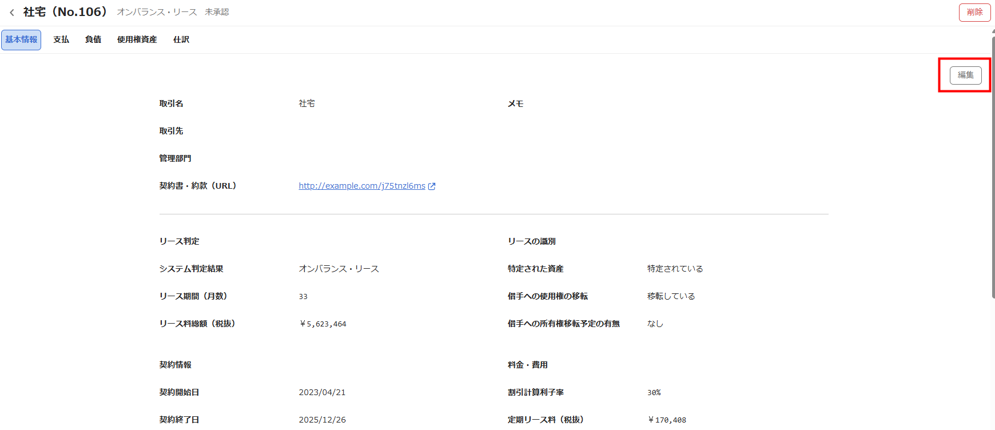This screenshot has width=995, height=430.
Task: Show the 仕訳 tab
Action: (x=181, y=39)
